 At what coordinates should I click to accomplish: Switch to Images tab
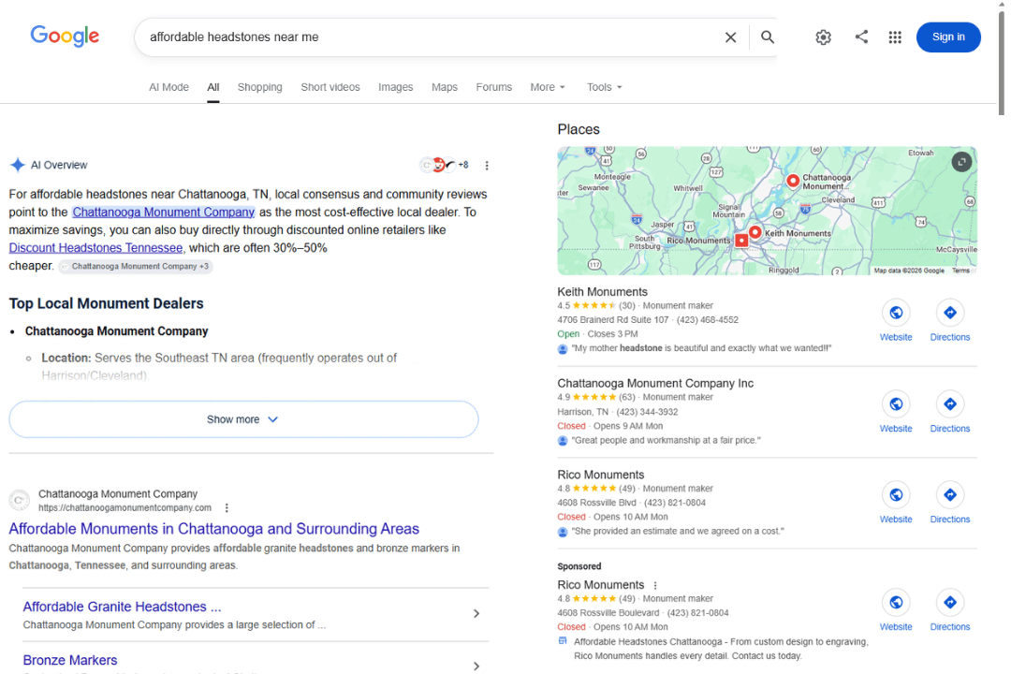click(395, 87)
